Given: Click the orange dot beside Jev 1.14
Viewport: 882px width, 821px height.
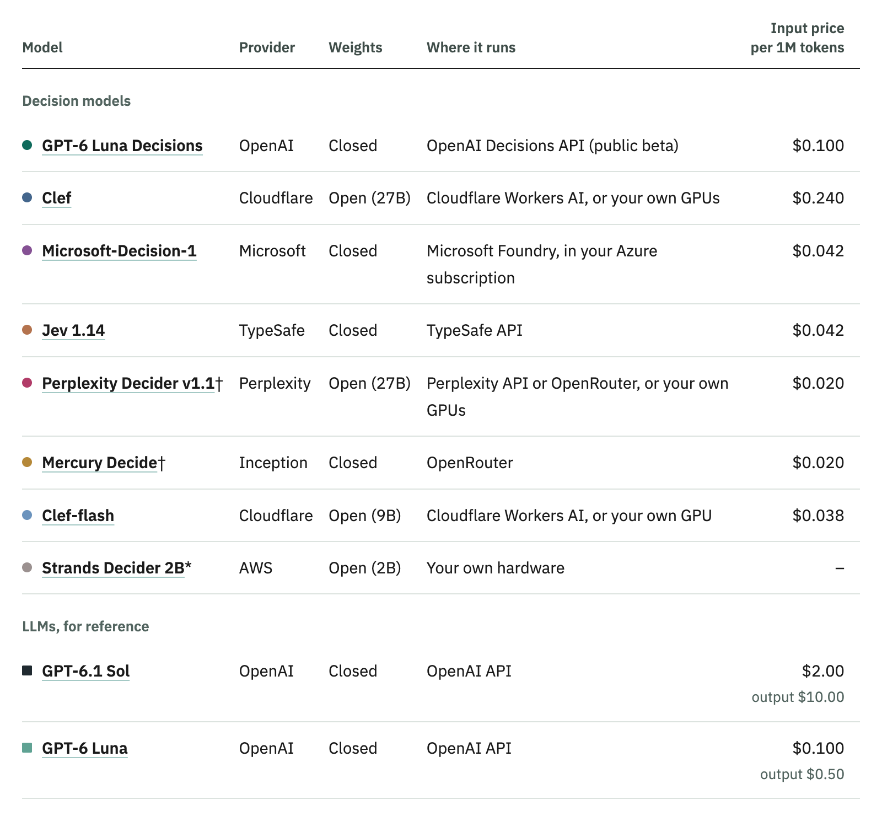Looking at the screenshot, I should point(27,330).
